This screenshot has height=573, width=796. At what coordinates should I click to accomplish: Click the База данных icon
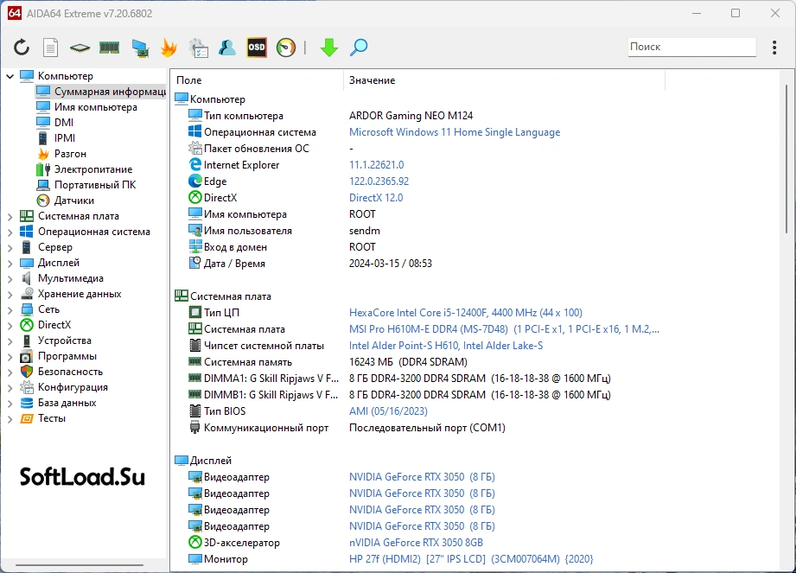pyautogui.click(x=27, y=403)
